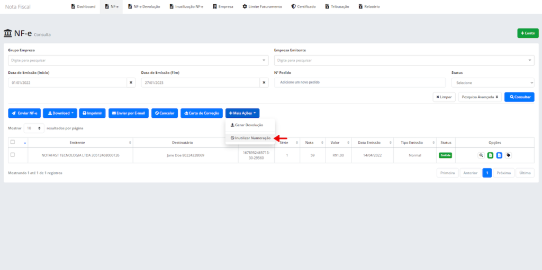This screenshot has width=542, height=270.
Task: Go to the Empresa tab
Action: [223, 6]
